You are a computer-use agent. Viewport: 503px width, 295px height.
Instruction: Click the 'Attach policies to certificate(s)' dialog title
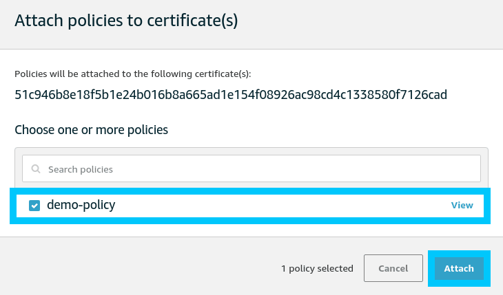click(x=126, y=21)
